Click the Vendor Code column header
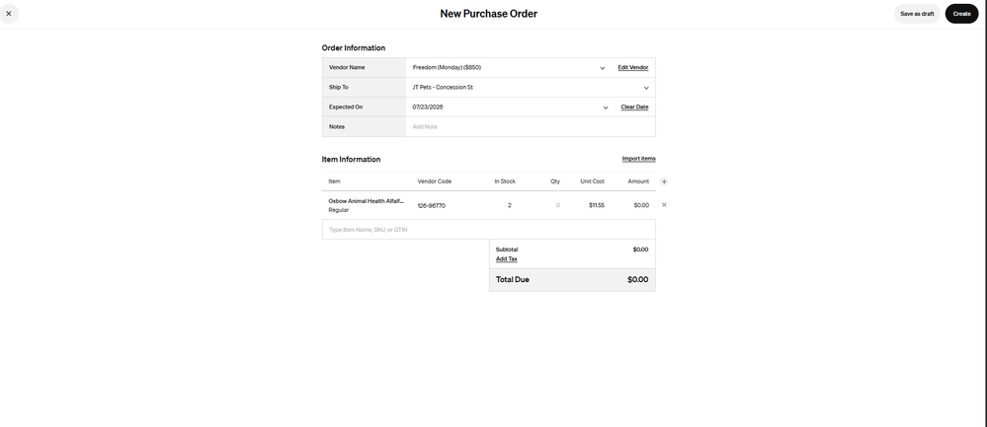 pos(435,181)
